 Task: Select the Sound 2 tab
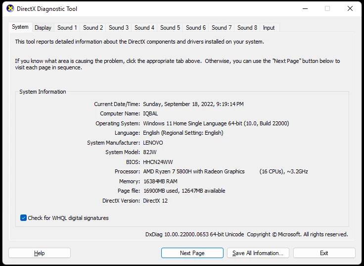point(93,28)
